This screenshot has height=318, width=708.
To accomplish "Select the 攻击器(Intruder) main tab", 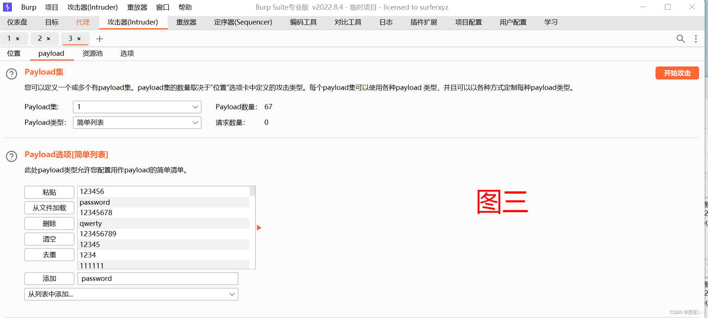I will 133,22.
